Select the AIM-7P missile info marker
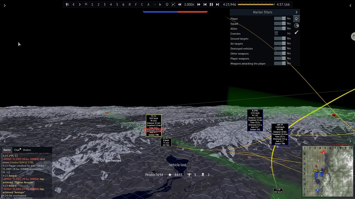Screen dimensions: 355x199 (280, 134)
